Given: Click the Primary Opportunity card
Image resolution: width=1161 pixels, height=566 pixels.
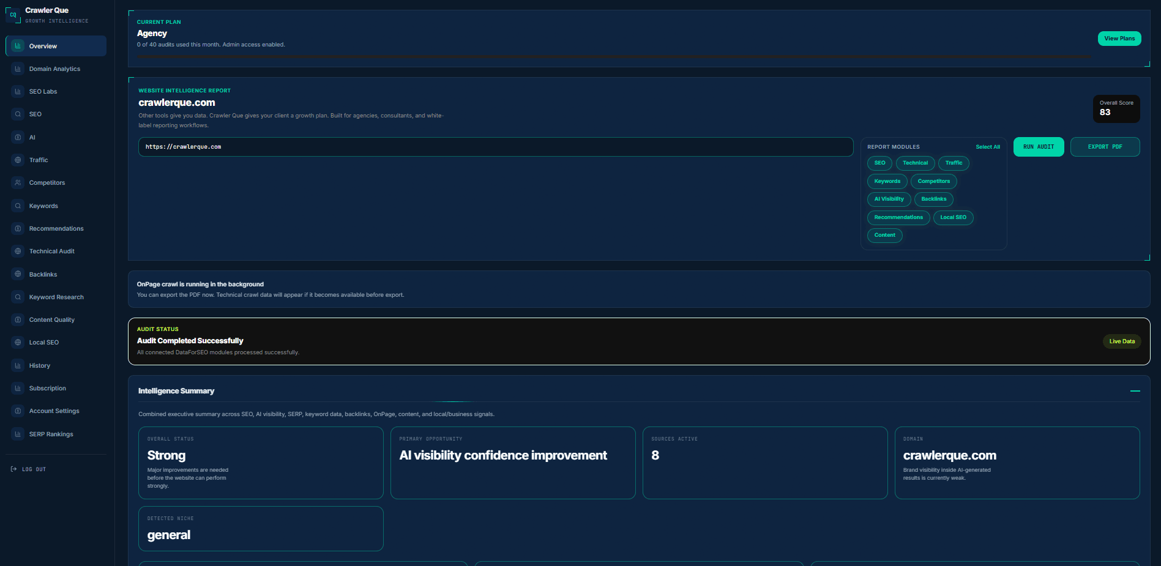Looking at the screenshot, I should pyautogui.click(x=513, y=463).
